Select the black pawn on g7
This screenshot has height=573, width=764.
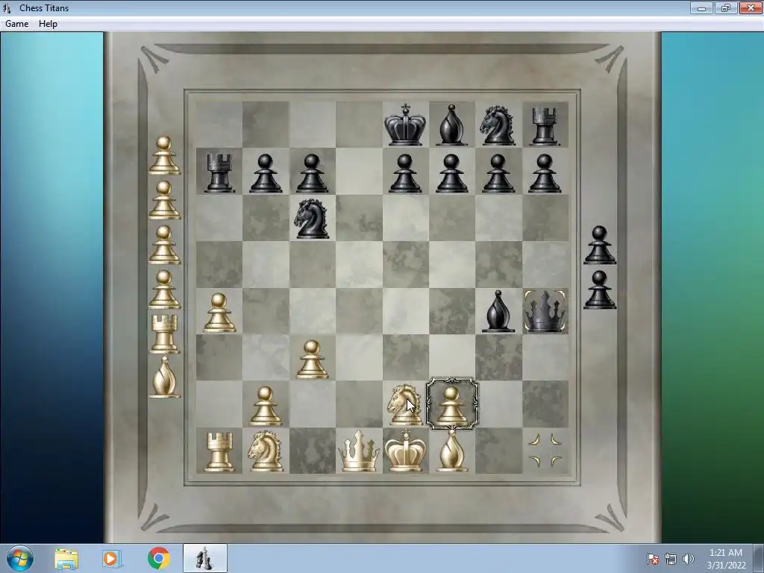pyautogui.click(x=498, y=173)
